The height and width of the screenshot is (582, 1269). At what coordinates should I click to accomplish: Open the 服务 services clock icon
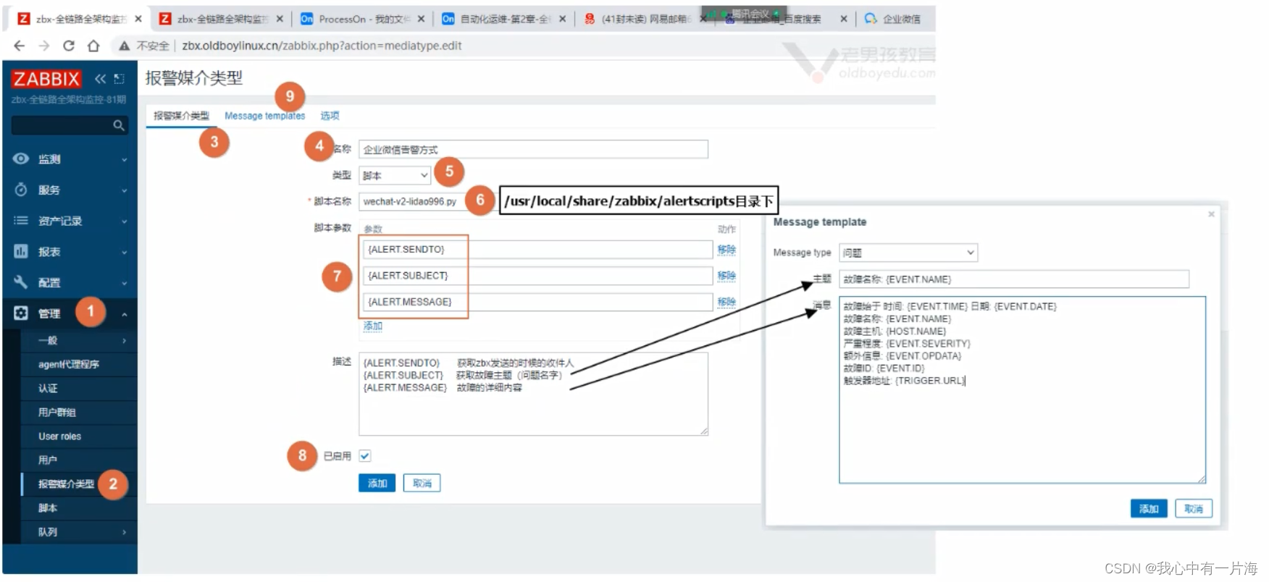point(21,190)
